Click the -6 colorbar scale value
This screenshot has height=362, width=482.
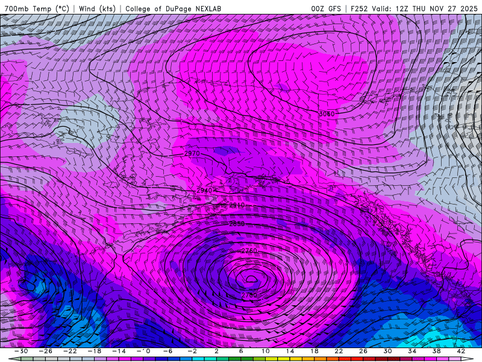pos(167,351)
